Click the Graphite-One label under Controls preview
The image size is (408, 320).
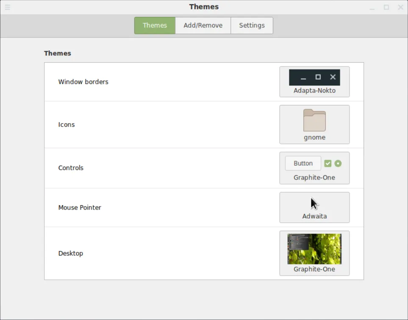coord(314,177)
